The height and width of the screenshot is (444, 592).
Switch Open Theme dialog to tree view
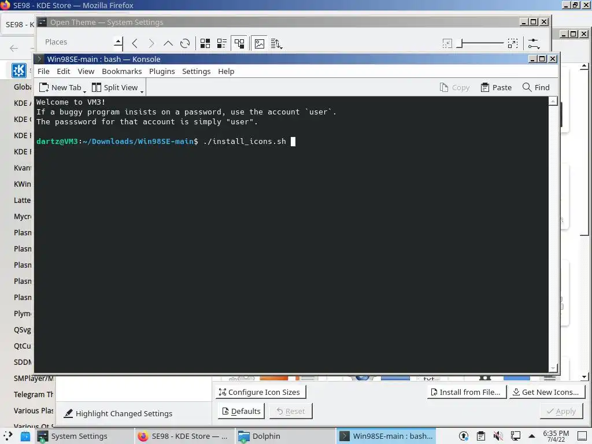pyautogui.click(x=239, y=43)
